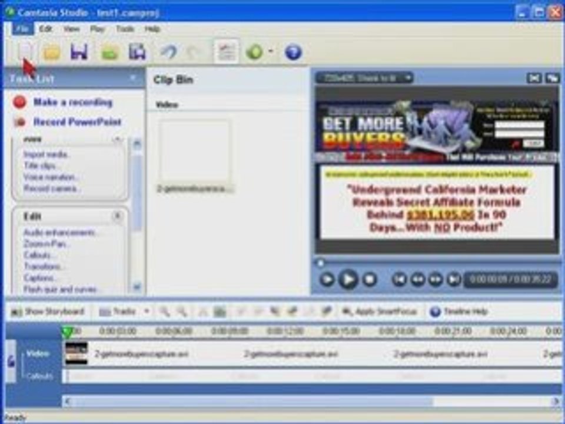Click the New project toolbar icon
The image size is (565, 424).
(26, 52)
